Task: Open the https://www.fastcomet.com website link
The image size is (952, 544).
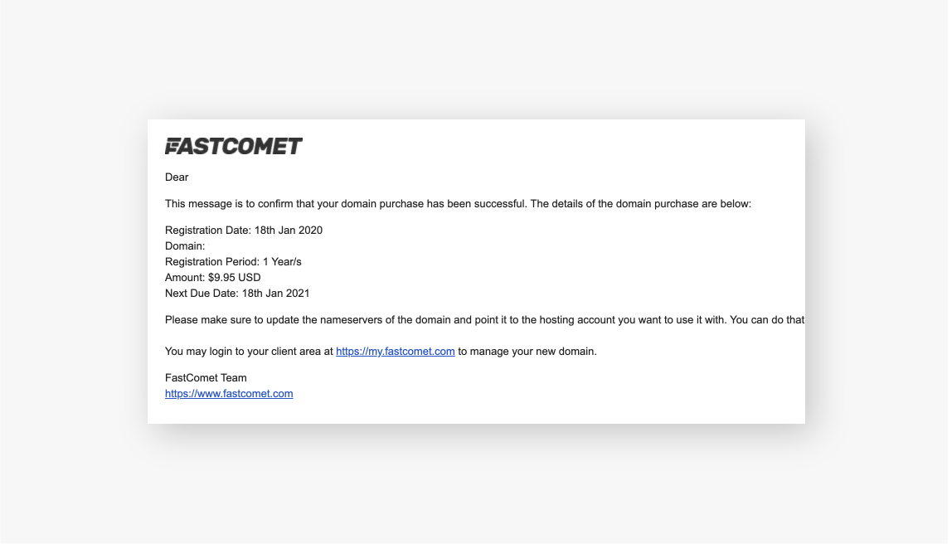Action: (x=229, y=394)
